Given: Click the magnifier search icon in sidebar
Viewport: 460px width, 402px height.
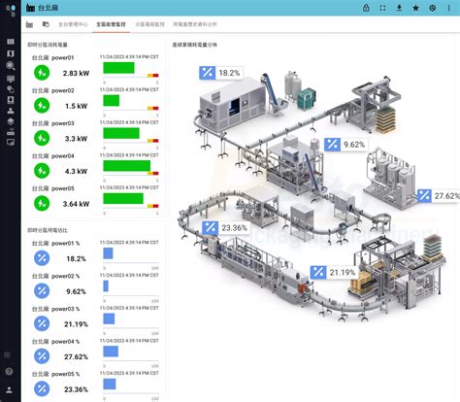Looking at the screenshot, I should 11,66.
